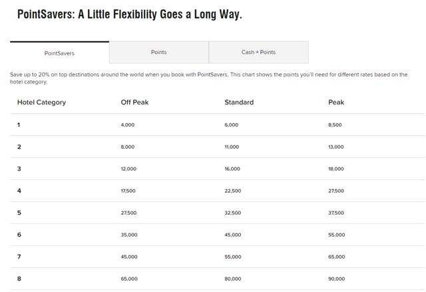Click the Standard column header
Image resolution: width=426 pixels, height=292 pixels.
coord(239,102)
